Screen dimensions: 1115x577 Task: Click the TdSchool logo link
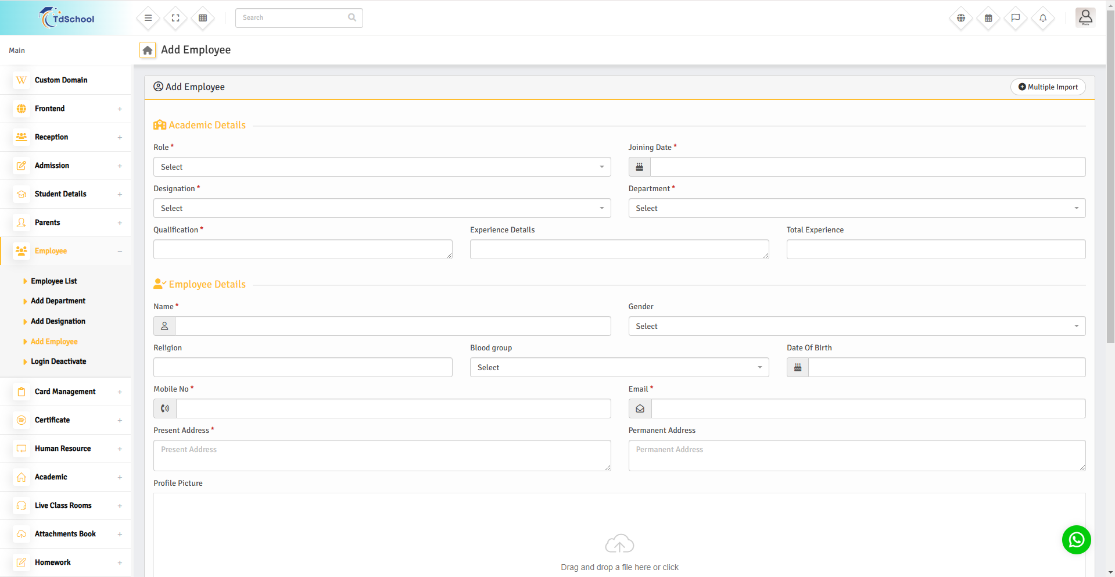pyautogui.click(x=67, y=18)
